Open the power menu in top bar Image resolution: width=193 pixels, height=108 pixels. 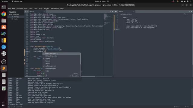click(x=190, y=1)
